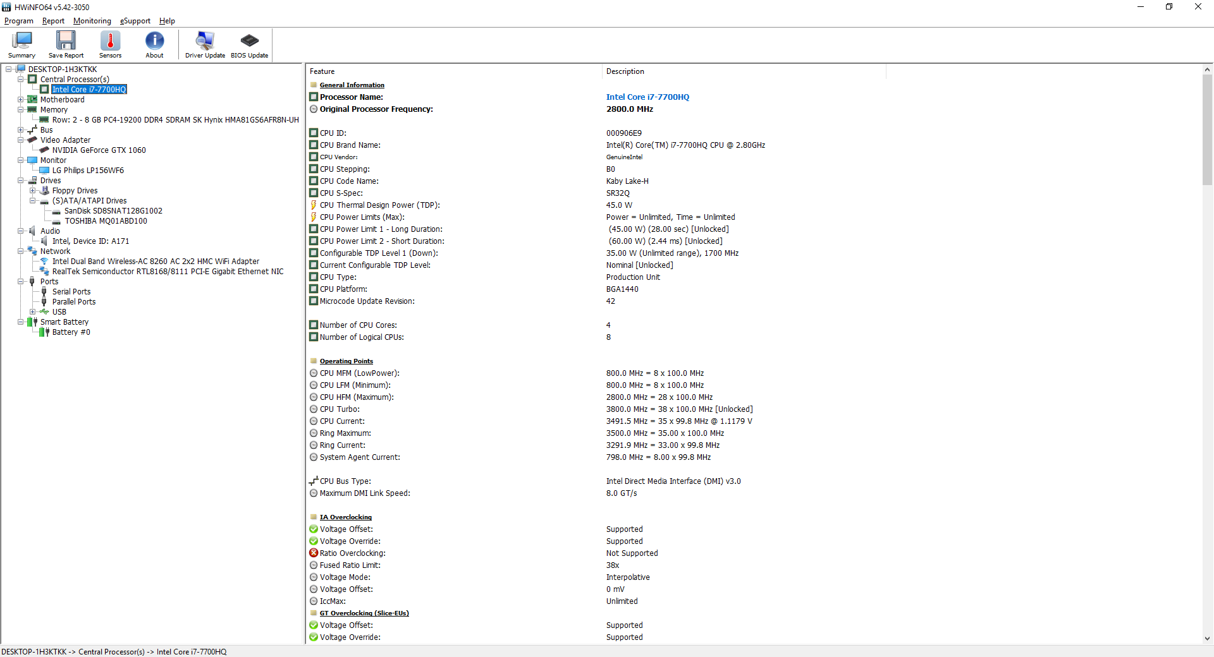Click the USB connector icon
The width and height of the screenshot is (1214, 657).
click(44, 311)
